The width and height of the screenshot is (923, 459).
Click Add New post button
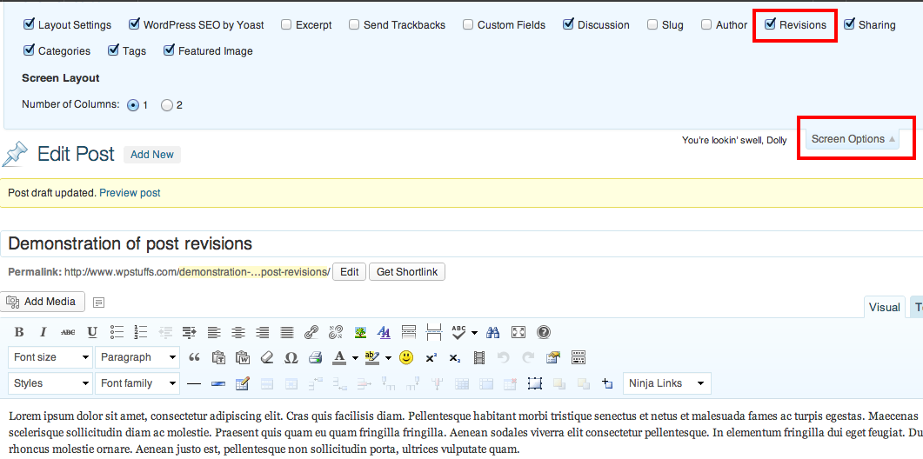click(x=152, y=154)
